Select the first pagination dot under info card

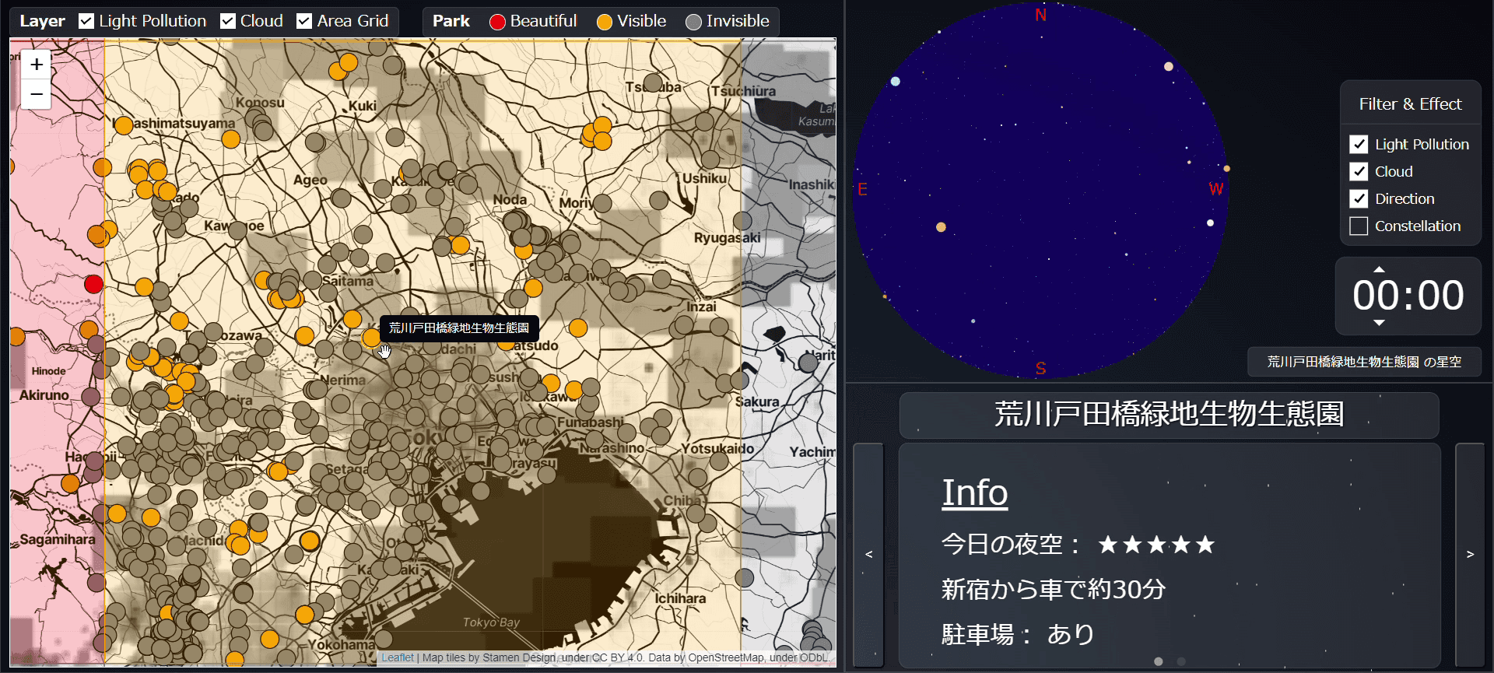click(1159, 661)
